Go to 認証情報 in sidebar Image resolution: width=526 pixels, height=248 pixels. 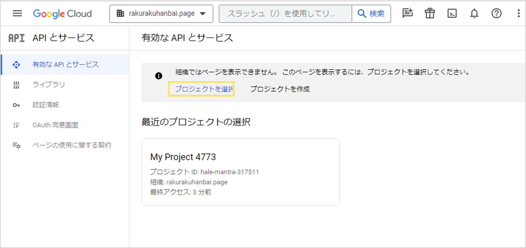click(65, 105)
